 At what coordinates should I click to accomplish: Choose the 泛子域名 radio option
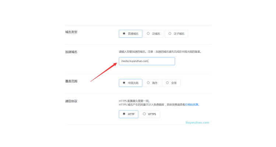tap(176, 34)
